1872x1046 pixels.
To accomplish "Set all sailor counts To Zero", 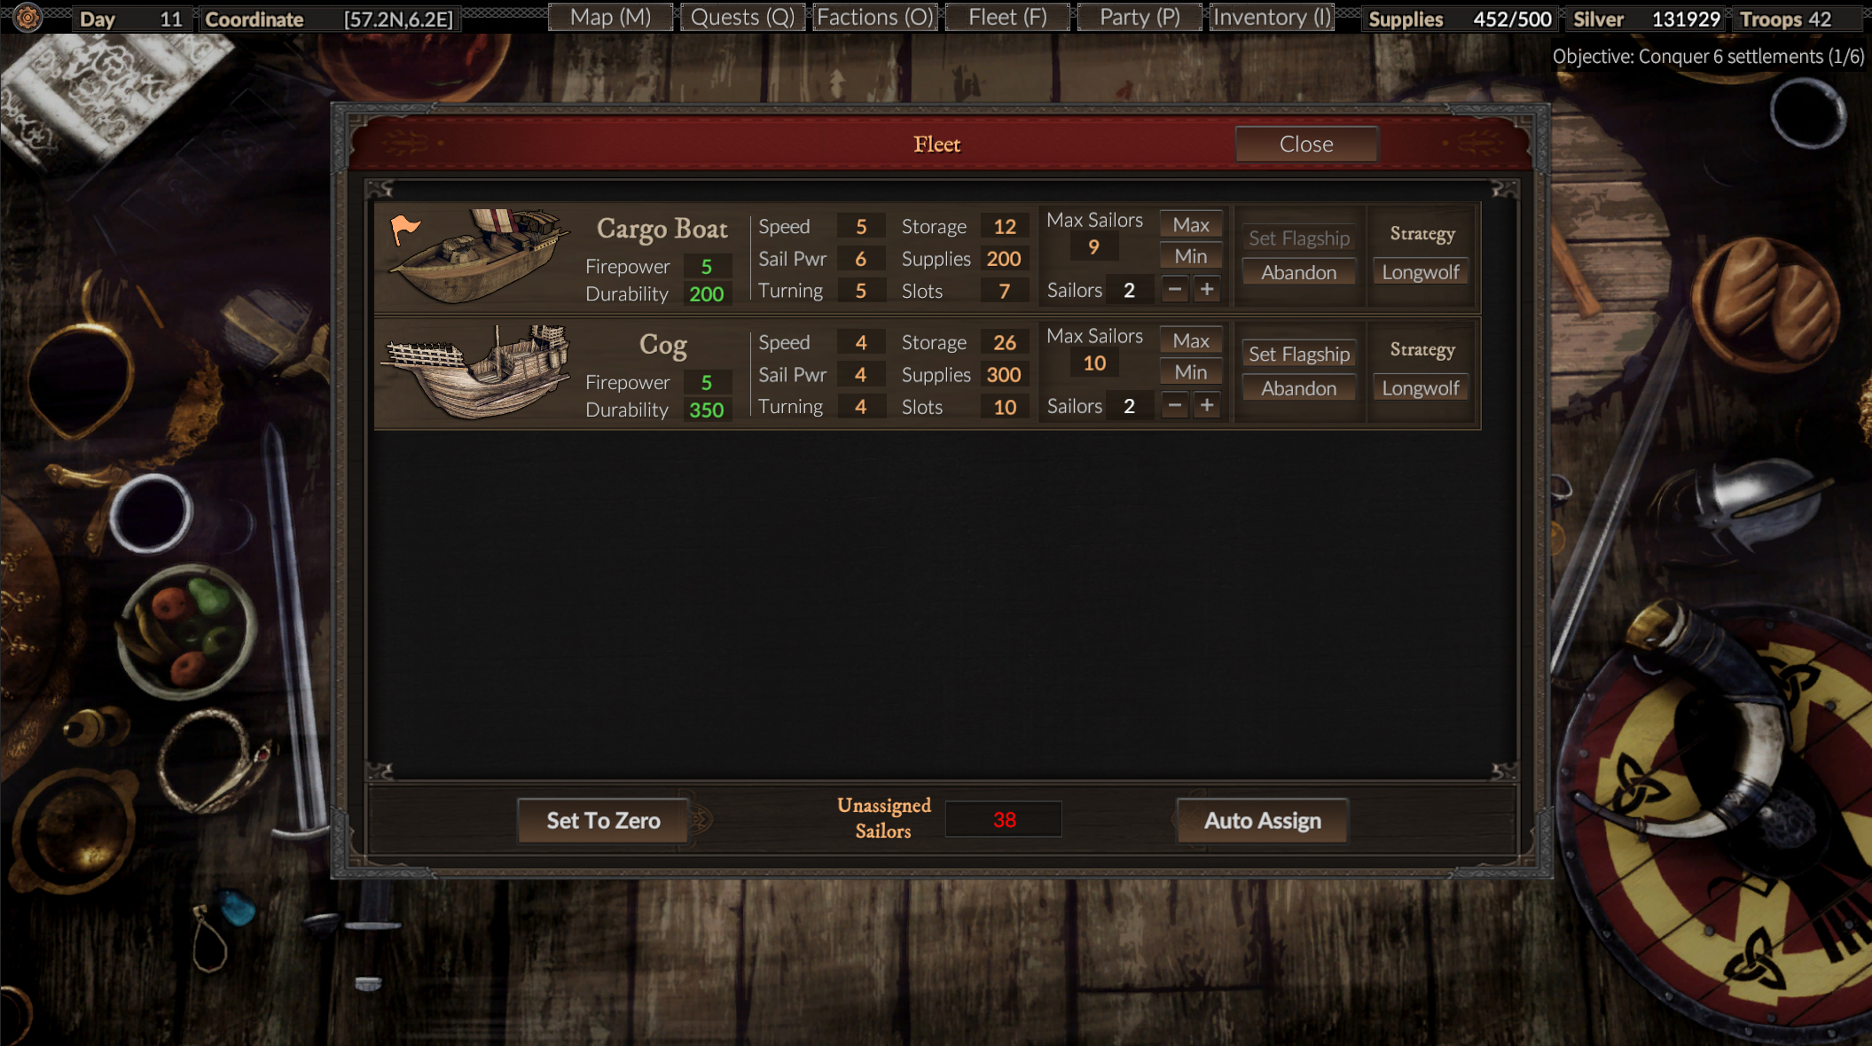I will point(604,820).
